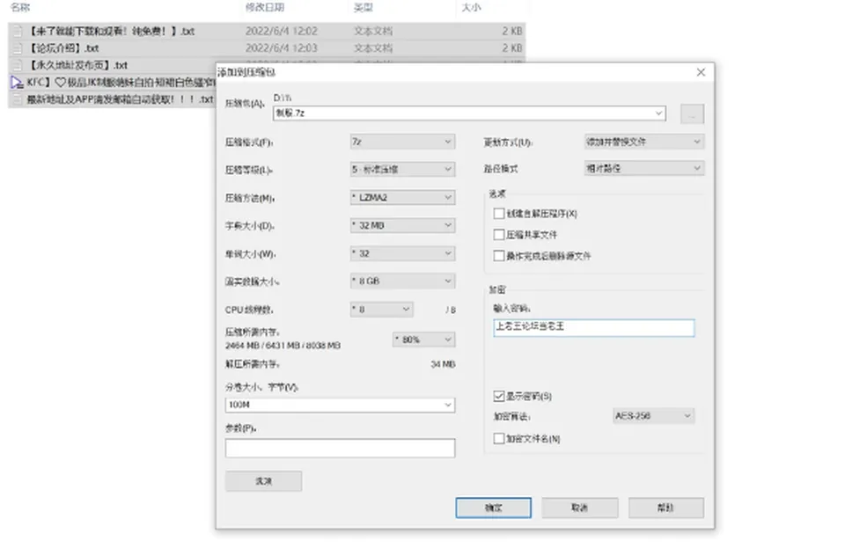Click the browse "..." button beside archive path
Viewport: 845px width, 548px height.
tap(693, 113)
